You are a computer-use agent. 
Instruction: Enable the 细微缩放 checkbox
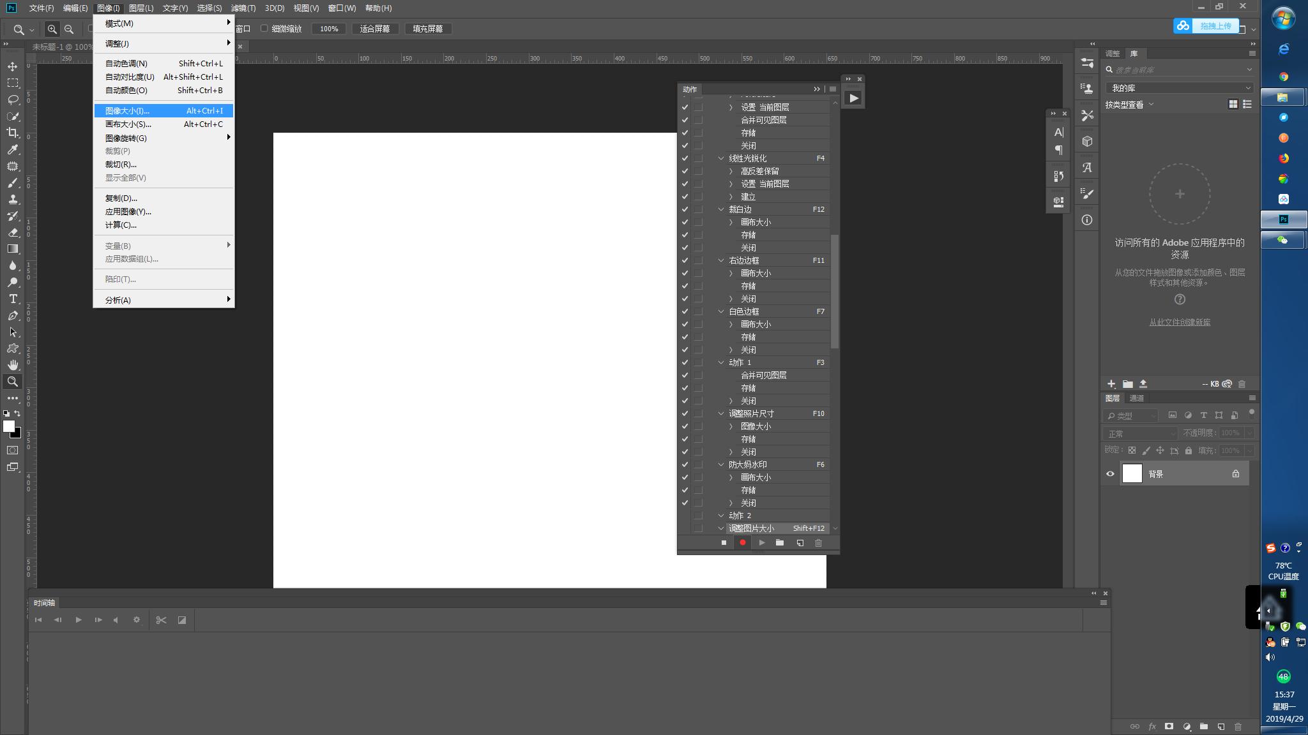coord(264,29)
